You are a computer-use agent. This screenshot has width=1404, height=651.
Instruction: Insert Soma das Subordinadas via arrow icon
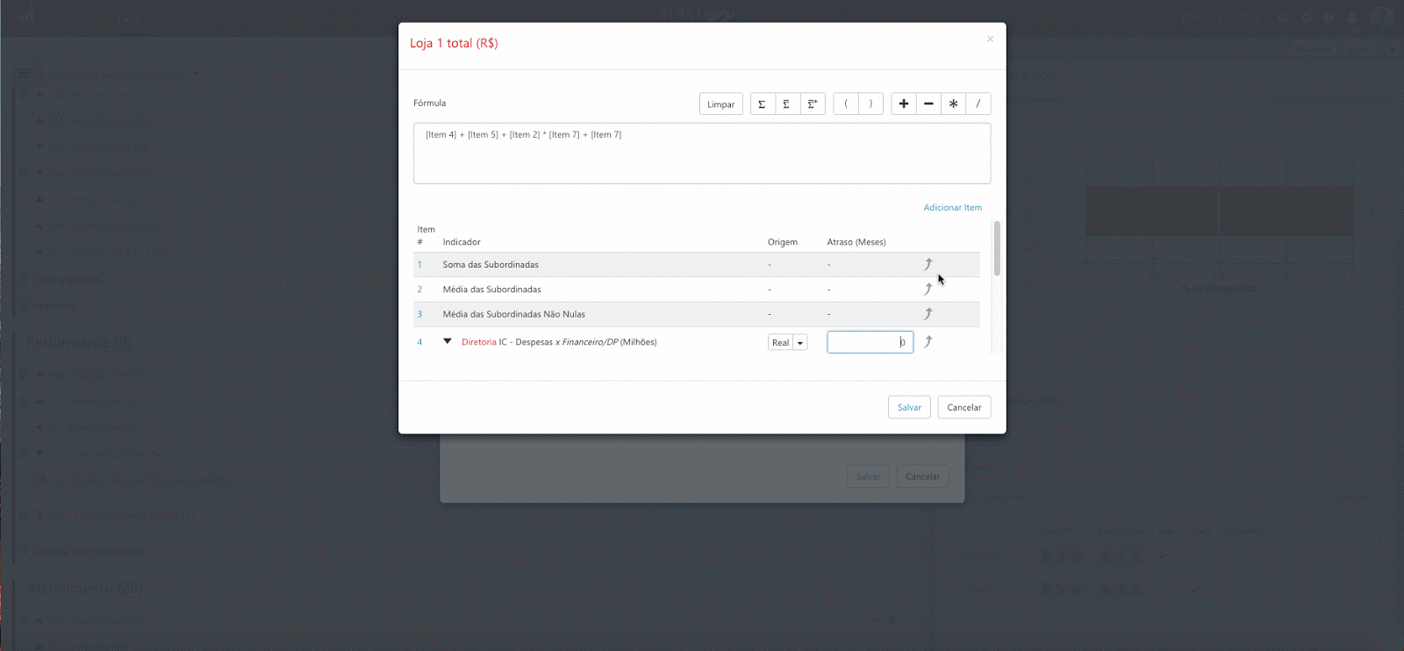[928, 264]
